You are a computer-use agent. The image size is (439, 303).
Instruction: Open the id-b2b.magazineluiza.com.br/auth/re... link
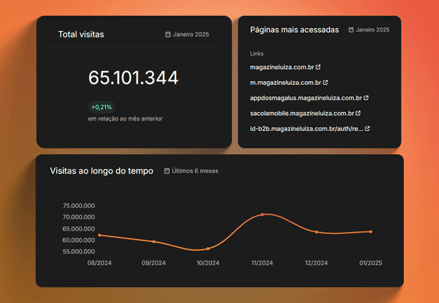click(x=306, y=128)
